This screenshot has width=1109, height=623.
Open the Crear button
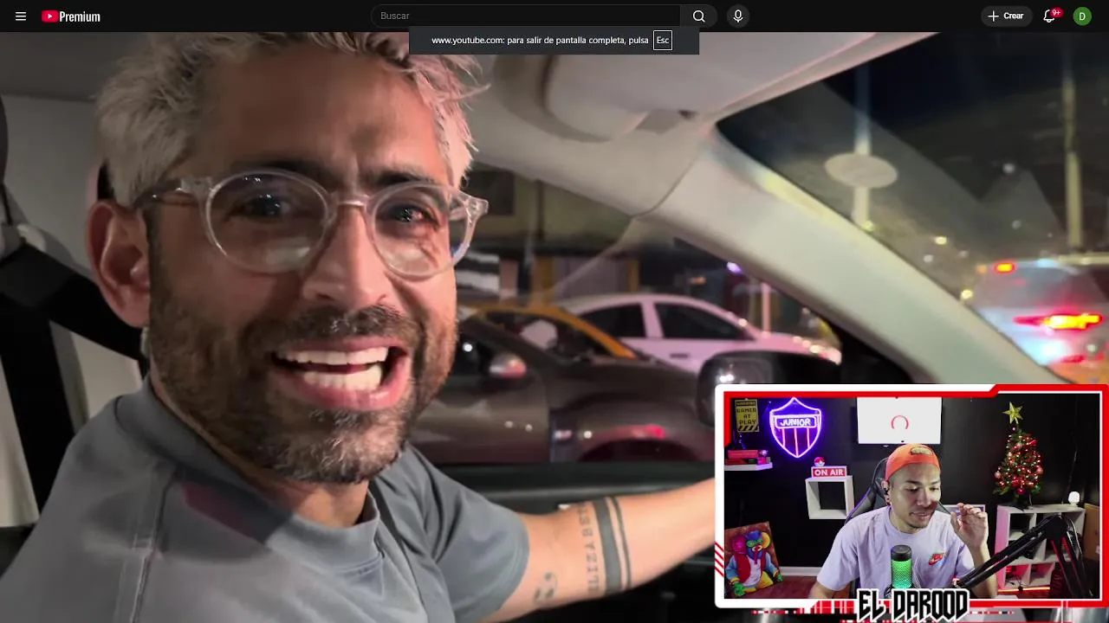pyautogui.click(x=1006, y=16)
